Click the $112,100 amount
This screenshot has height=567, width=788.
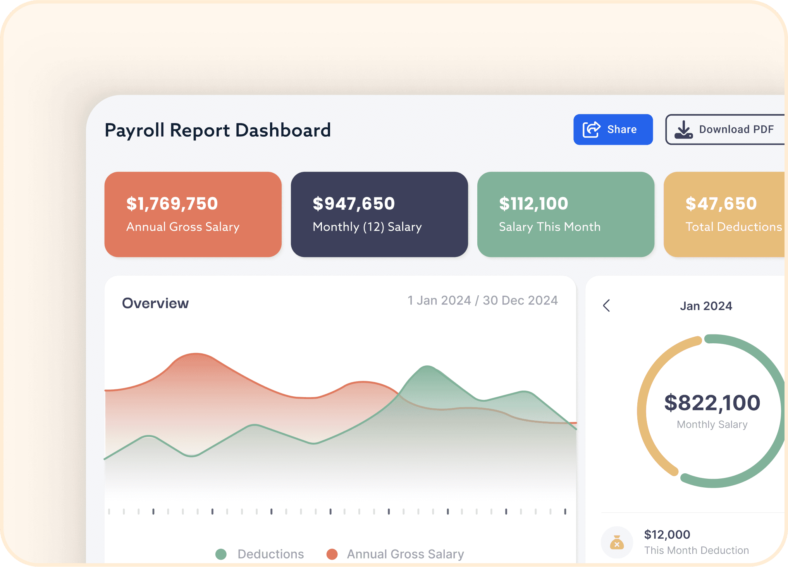(533, 204)
